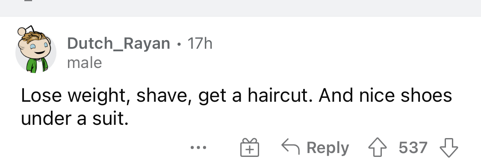Give an award using the gift icon
The image size is (481, 168).
(x=249, y=147)
